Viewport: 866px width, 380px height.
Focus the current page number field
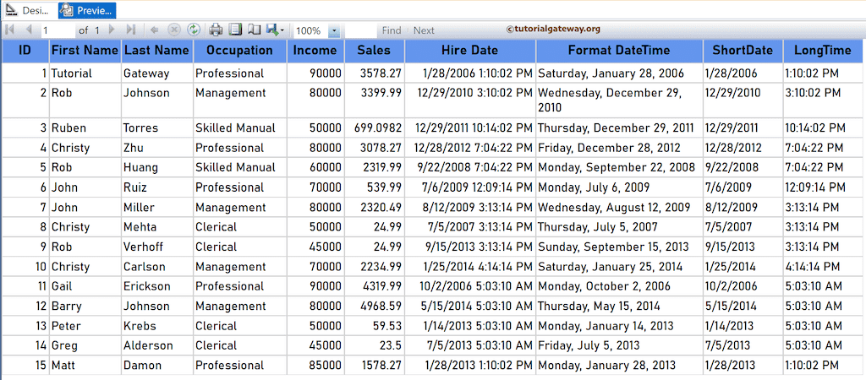[57, 30]
